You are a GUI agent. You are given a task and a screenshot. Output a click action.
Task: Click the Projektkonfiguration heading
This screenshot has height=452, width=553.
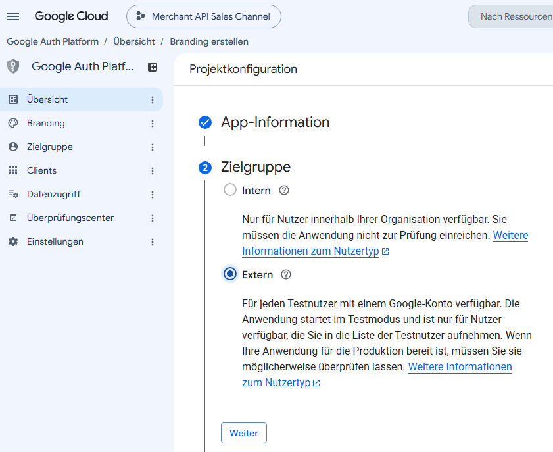pyautogui.click(x=243, y=69)
